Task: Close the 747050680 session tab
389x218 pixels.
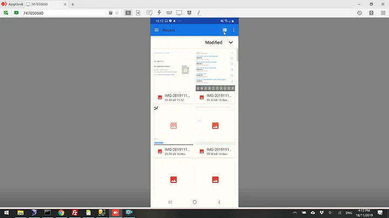Action: 65,4
